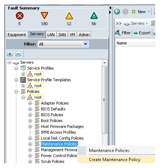Image resolution: width=160 pixels, height=168 pixels.
Task: Expand the Maintenance Policies node
Action: click(x=30, y=144)
